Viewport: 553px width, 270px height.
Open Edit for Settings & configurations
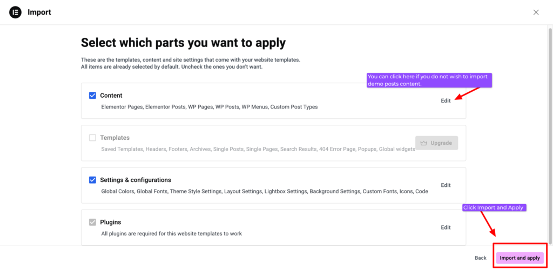[x=446, y=185]
